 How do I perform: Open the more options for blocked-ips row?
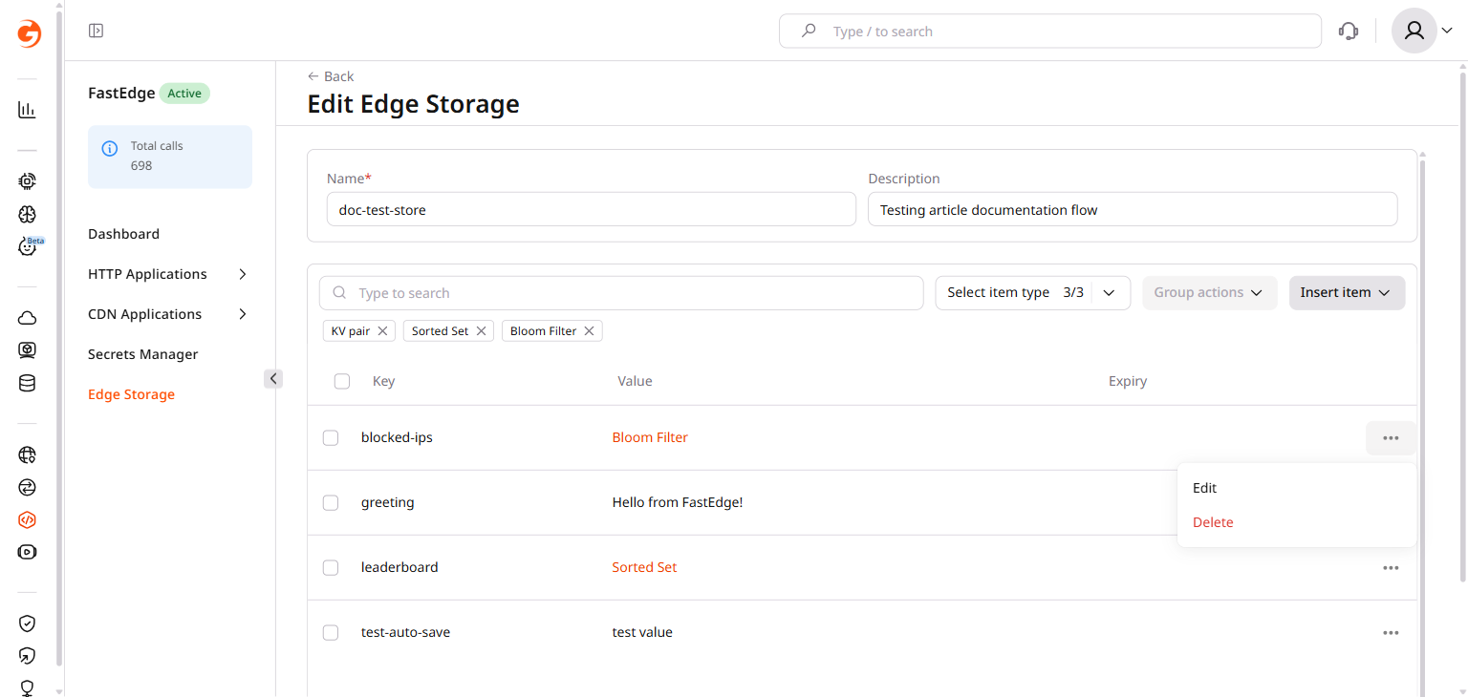pos(1391,438)
